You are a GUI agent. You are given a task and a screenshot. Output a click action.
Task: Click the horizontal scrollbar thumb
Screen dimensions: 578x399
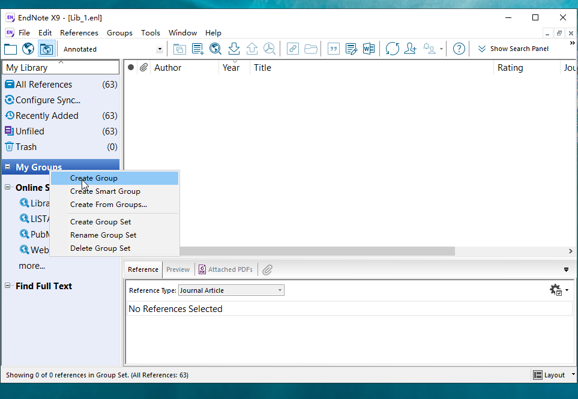click(x=317, y=251)
